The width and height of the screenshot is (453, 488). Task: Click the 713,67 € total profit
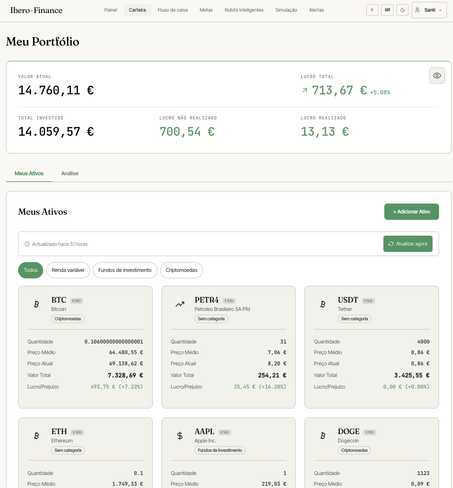[x=339, y=90]
